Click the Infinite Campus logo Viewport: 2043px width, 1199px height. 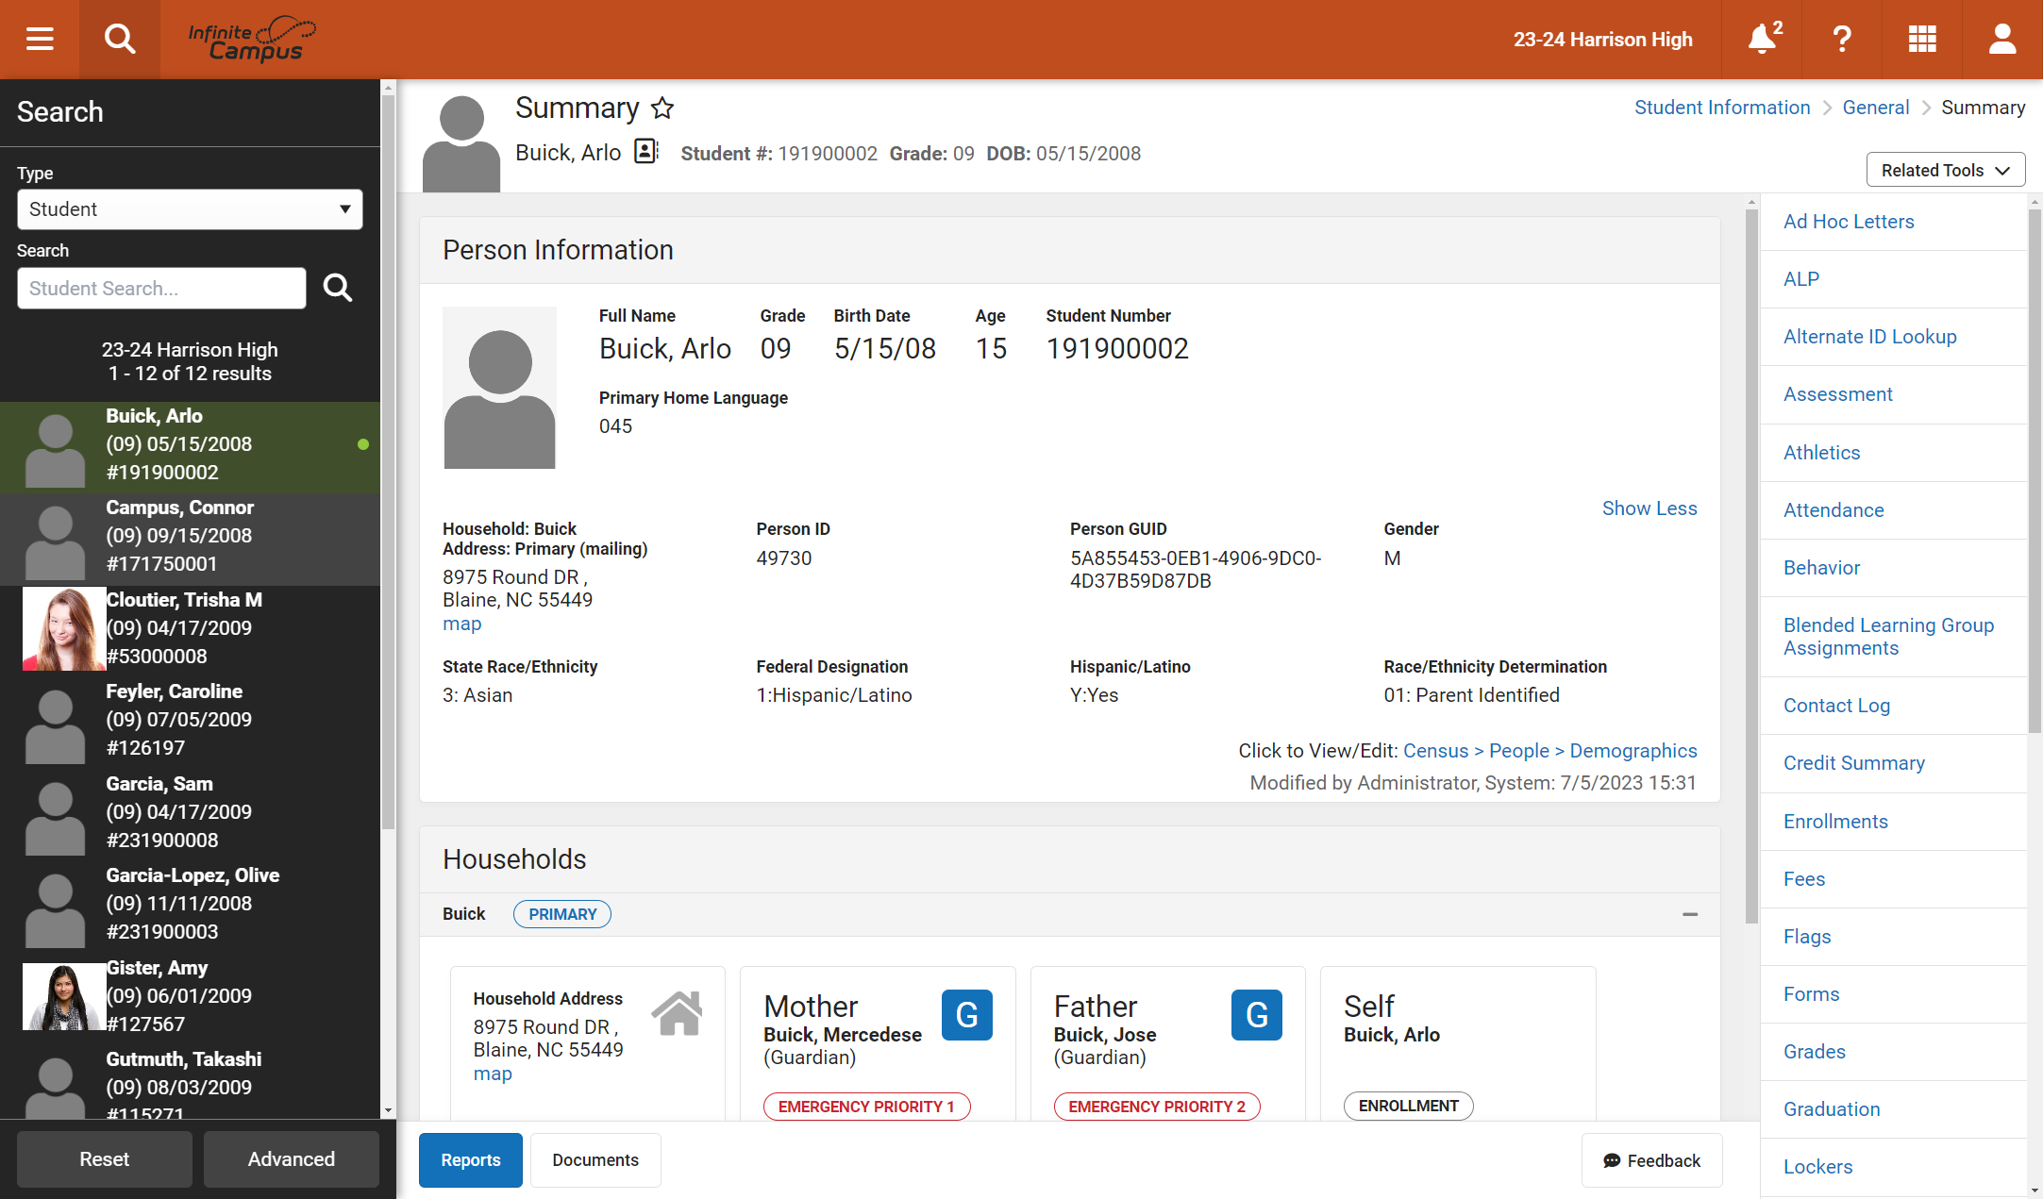click(253, 40)
